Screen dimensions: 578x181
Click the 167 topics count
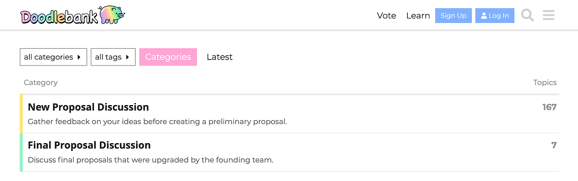(549, 107)
